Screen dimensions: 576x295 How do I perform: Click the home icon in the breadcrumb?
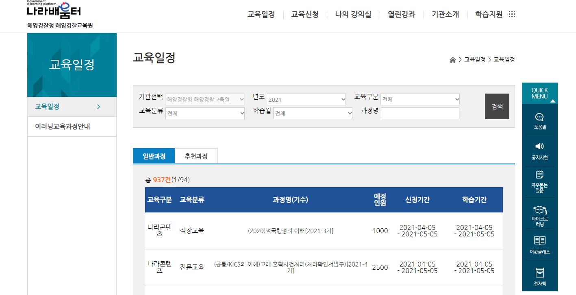pos(452,59)
